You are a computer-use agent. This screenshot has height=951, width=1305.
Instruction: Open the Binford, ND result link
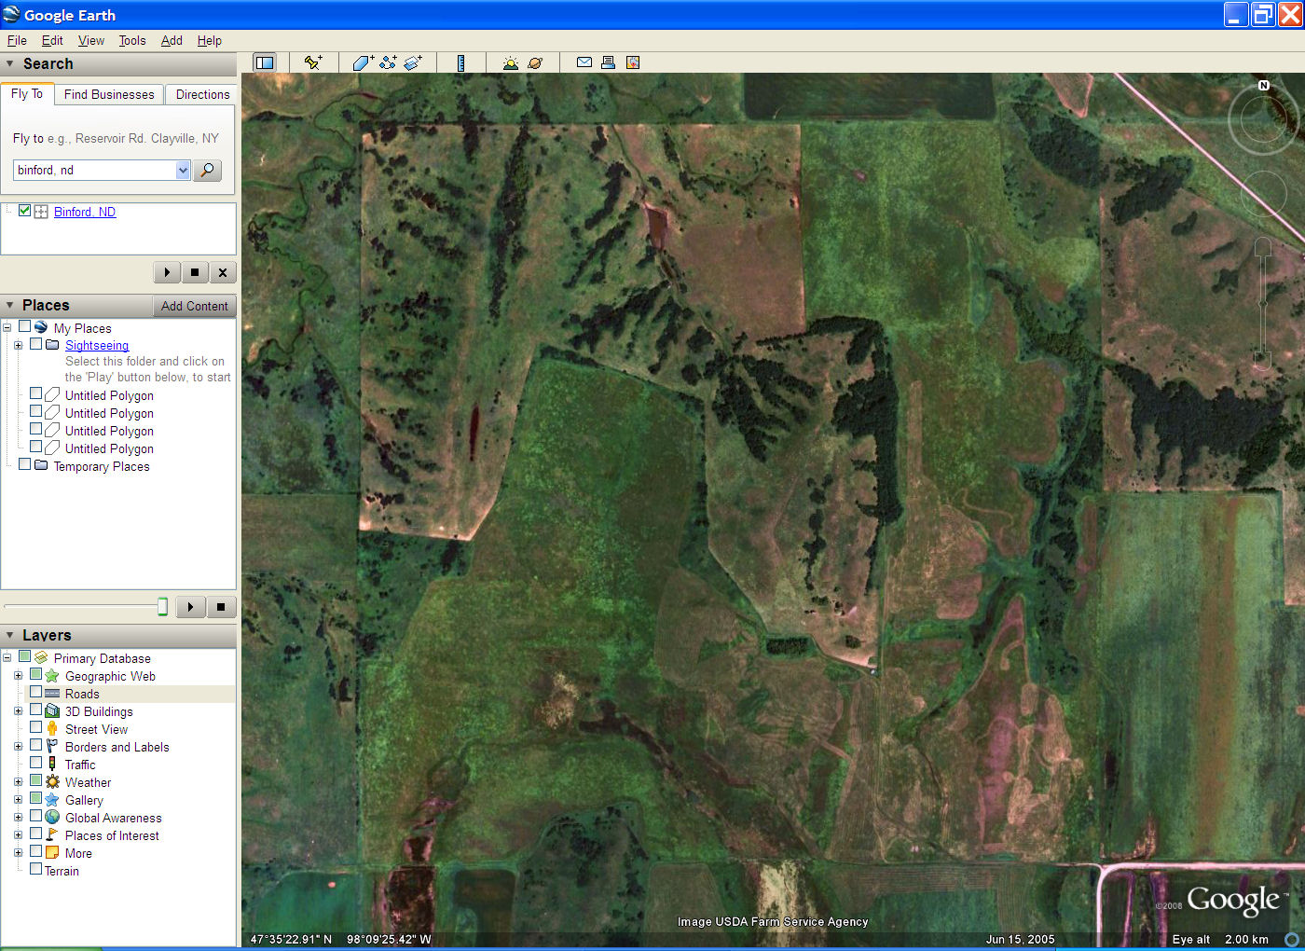[85, 212]
